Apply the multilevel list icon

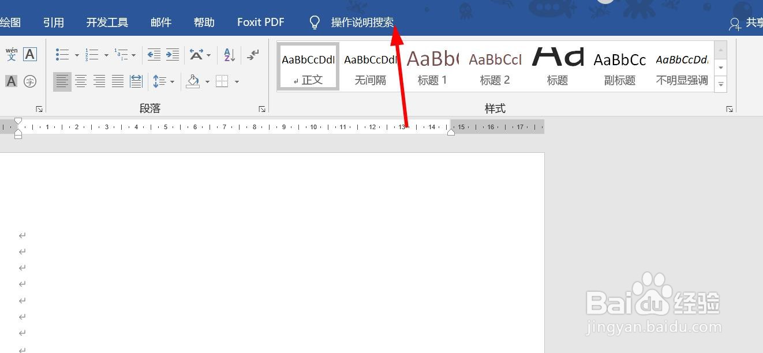[121, 55]
